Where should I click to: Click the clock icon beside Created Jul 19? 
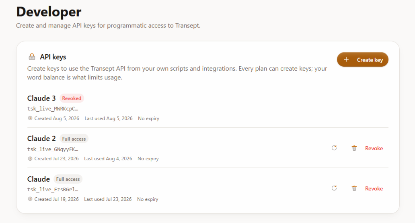click(x=30, y=199)
